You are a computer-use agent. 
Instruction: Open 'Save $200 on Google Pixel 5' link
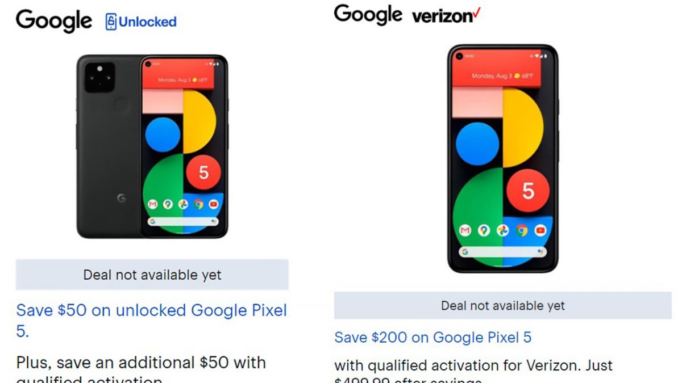(433, 338)
